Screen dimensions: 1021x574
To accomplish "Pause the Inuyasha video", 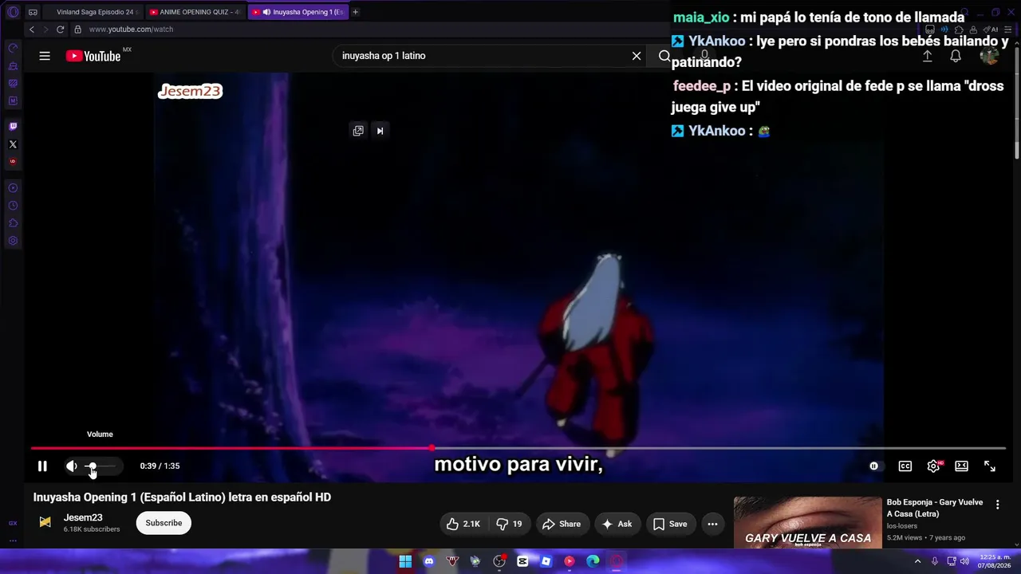I will (x=42, y=466).
